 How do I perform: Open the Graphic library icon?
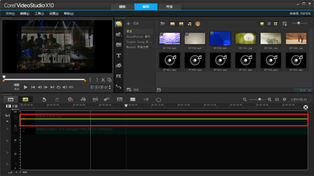119,66
